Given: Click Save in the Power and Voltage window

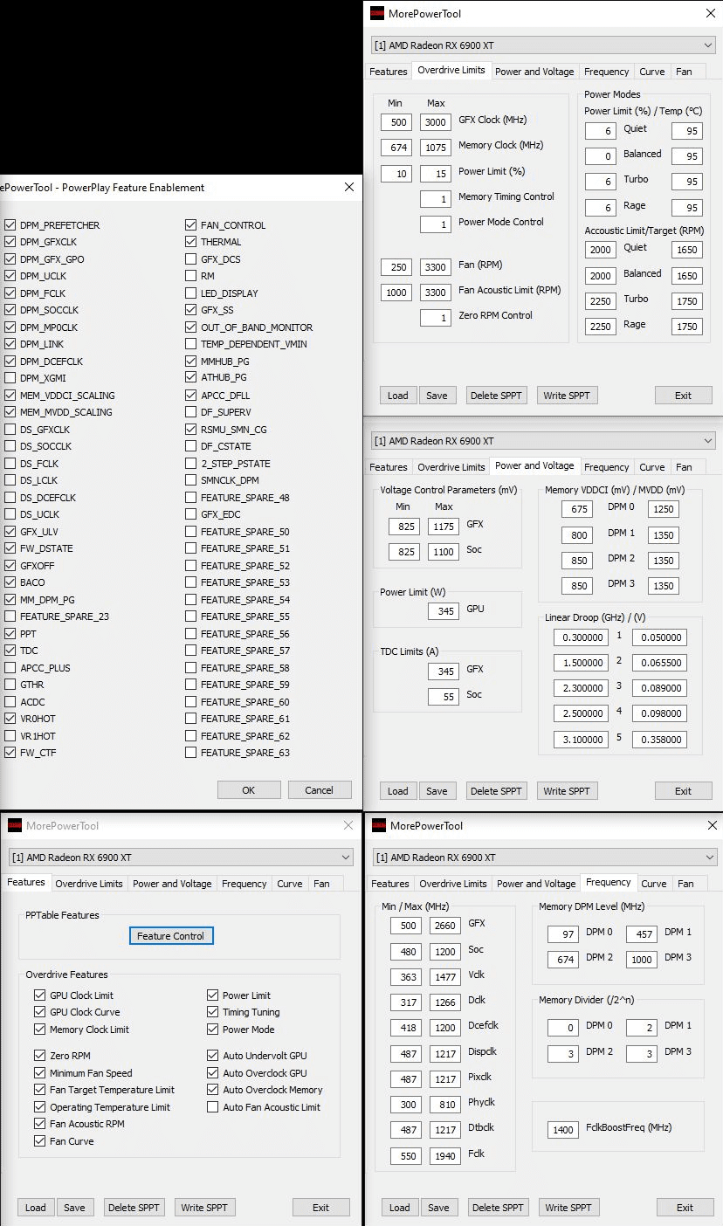Looking at the screenshot, I should (x=437, y=791).
